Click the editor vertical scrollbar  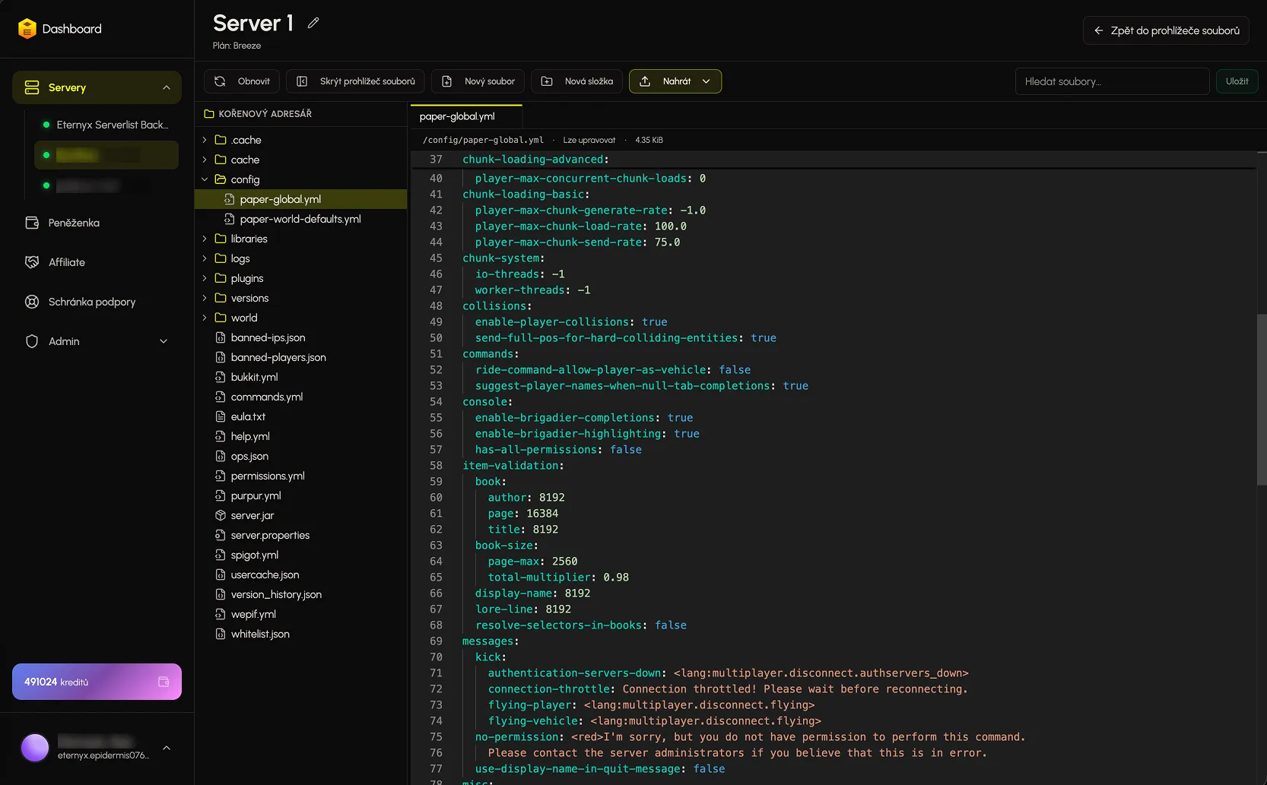tap(1262, 399)
